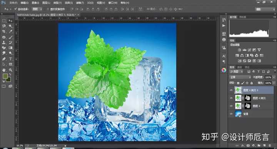The height and width of the screenshot is (149, 277).
Task: Select the Eraser tool
Action: [x=4, y=48]
